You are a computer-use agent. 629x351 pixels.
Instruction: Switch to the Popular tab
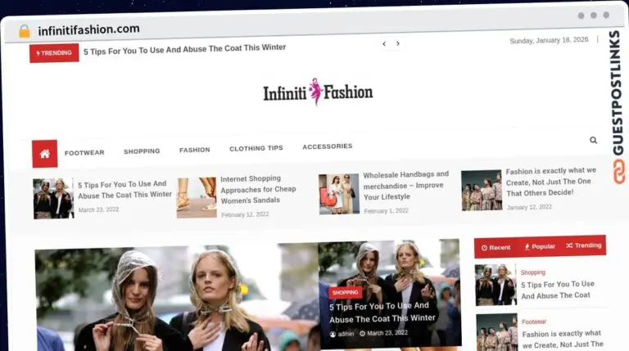540,246
